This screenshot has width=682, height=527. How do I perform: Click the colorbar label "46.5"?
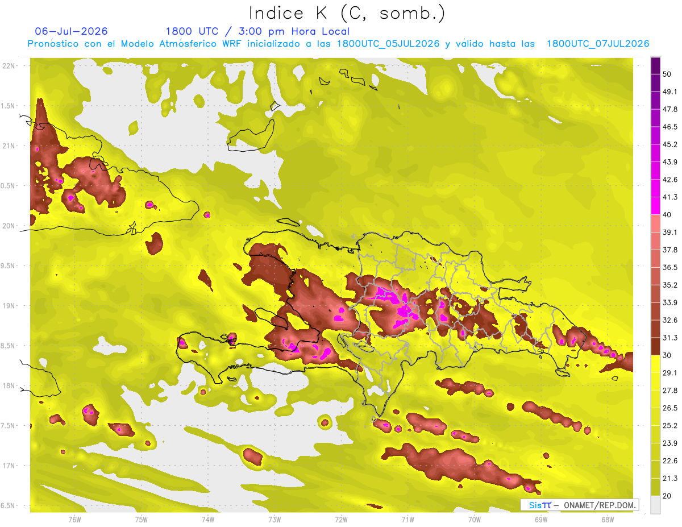point(670,127)
